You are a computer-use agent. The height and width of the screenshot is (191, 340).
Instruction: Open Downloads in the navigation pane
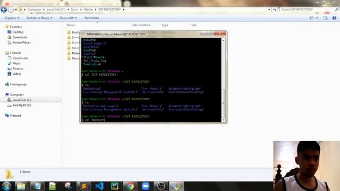20,37
